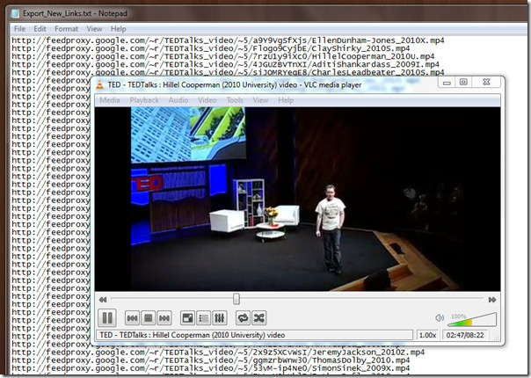Click the 1.00x playback speed indicator
Image resolution: width=531 pixels, height=378 pixels.
coord(427,335)
